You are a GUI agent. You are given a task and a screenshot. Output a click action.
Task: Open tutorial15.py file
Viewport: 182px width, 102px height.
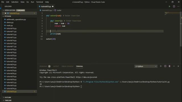(11, 43)
